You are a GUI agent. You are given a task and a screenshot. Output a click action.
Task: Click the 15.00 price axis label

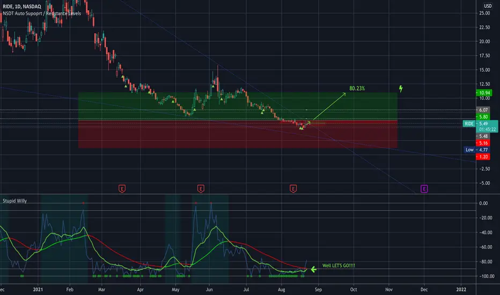coord(484,70)
